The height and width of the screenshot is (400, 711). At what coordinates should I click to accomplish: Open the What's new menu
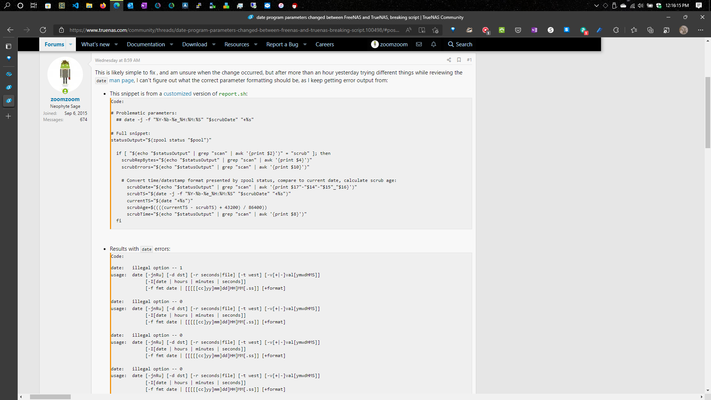(96, 44)
